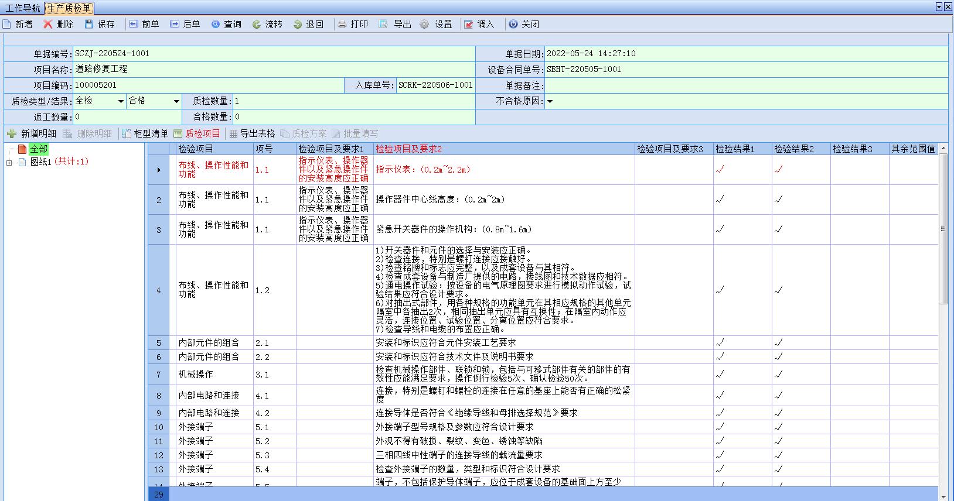This screenshot has width=954, height=501.
Task: Click cell 安装和标识应符合元件安装工艺要求
Action: [x=505, y=343]
